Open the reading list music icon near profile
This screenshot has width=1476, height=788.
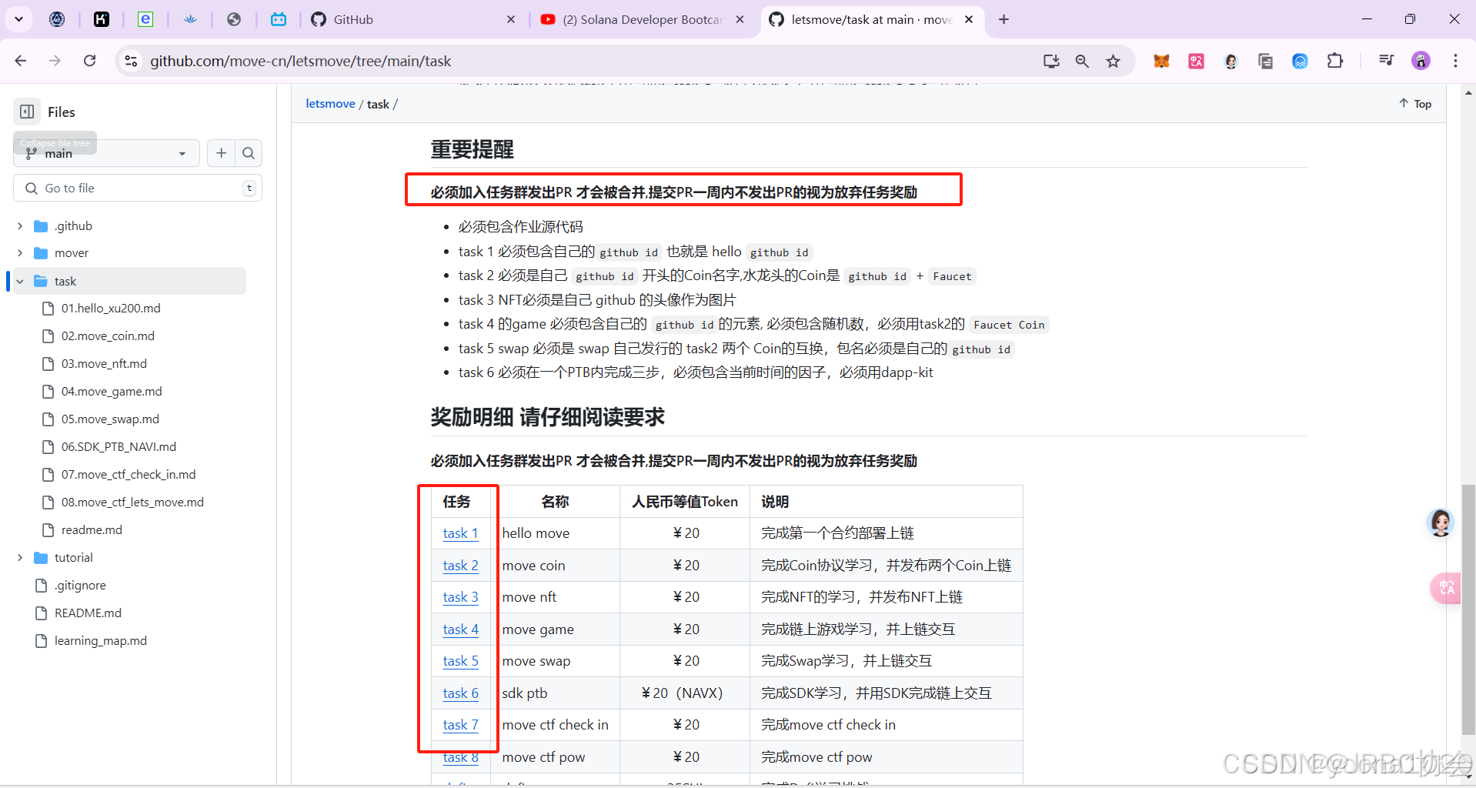tap(1385, 60)
